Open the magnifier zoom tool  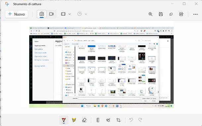tap(150, 14)
